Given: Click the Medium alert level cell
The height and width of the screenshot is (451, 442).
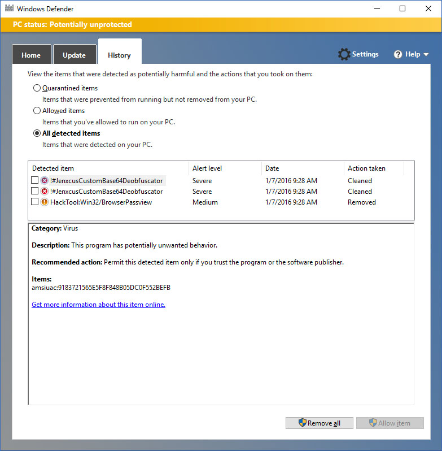Looking at the screenshot, I should click(205, 202).
